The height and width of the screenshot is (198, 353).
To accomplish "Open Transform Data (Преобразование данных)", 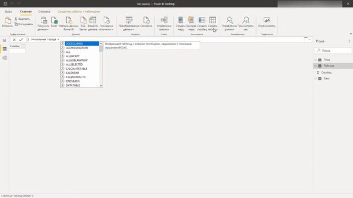I will coord(129,23).
